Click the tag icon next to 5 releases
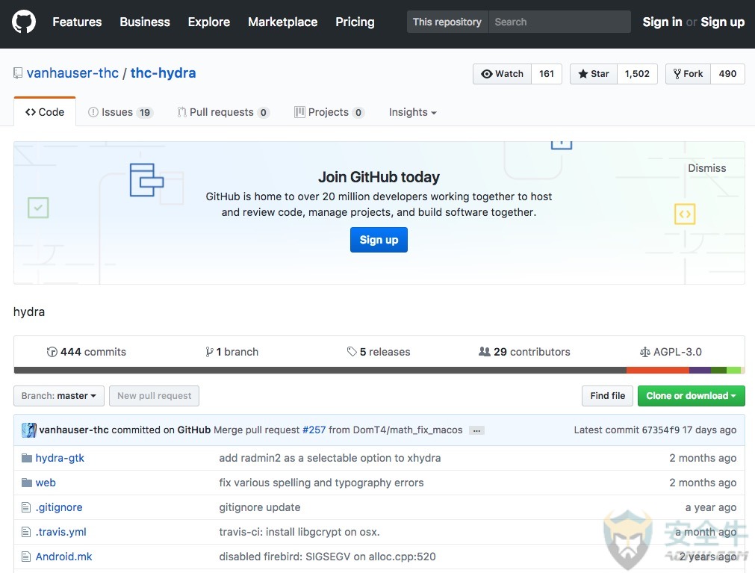 [x=352, y=352]
